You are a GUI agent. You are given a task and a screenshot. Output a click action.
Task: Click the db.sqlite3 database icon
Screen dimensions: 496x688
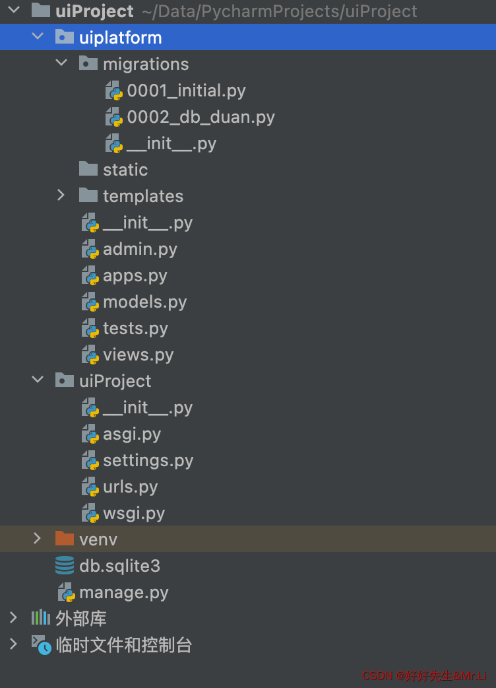click(x=65, y=565)
